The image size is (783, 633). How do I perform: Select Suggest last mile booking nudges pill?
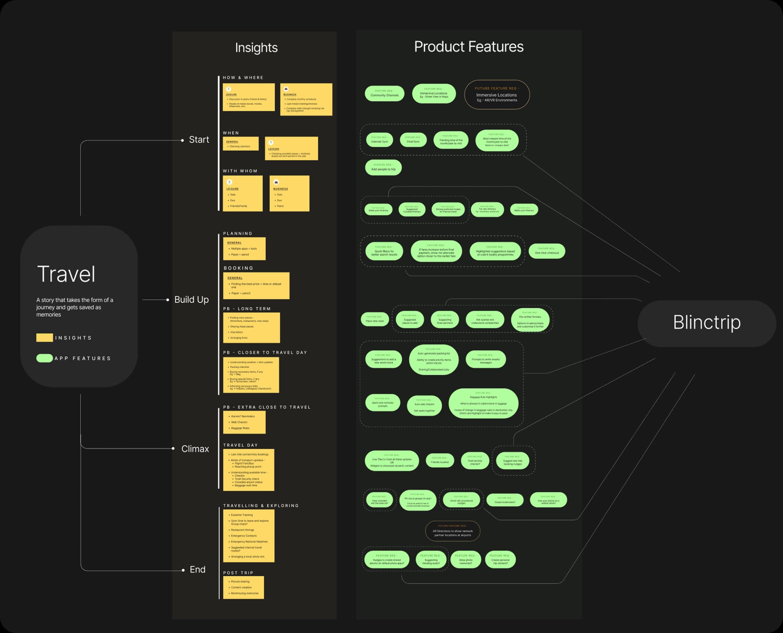click(512, 461)
